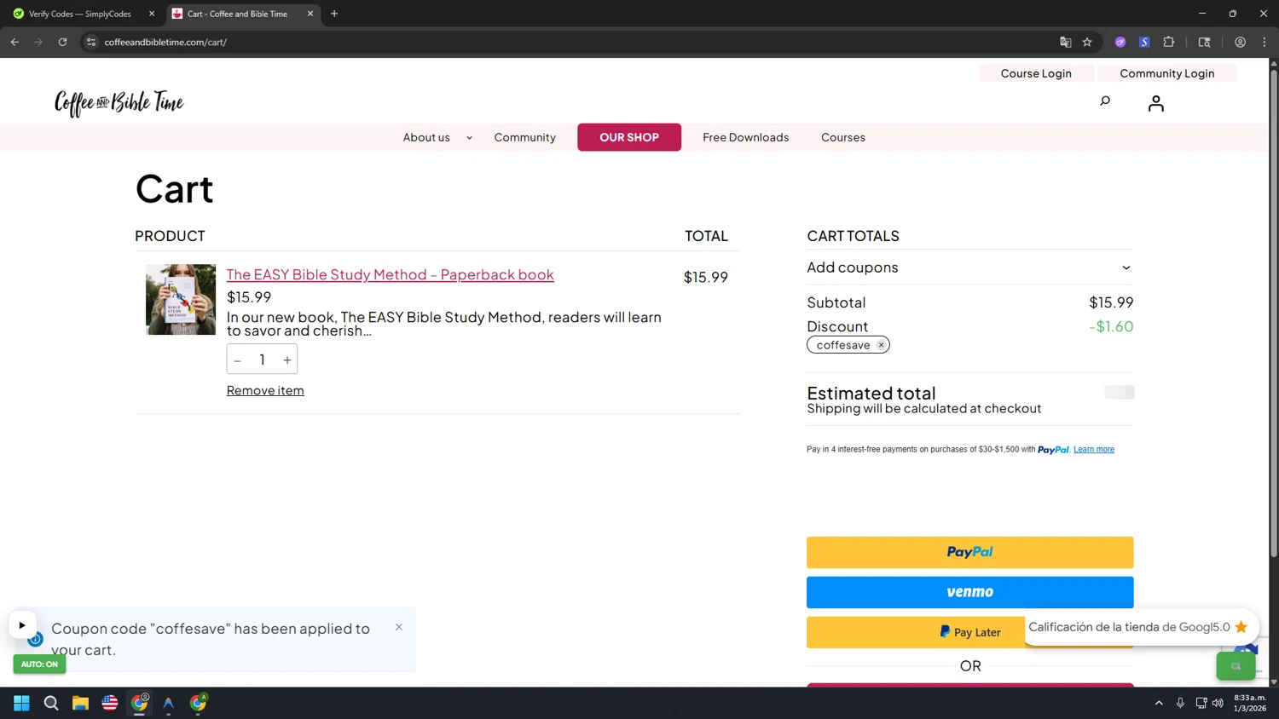
Task: Open Chrome three-dot menu
Action: coord(1264,42)
